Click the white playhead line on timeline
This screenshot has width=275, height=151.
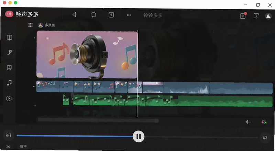pyautogui.click(x=137, y=73)
